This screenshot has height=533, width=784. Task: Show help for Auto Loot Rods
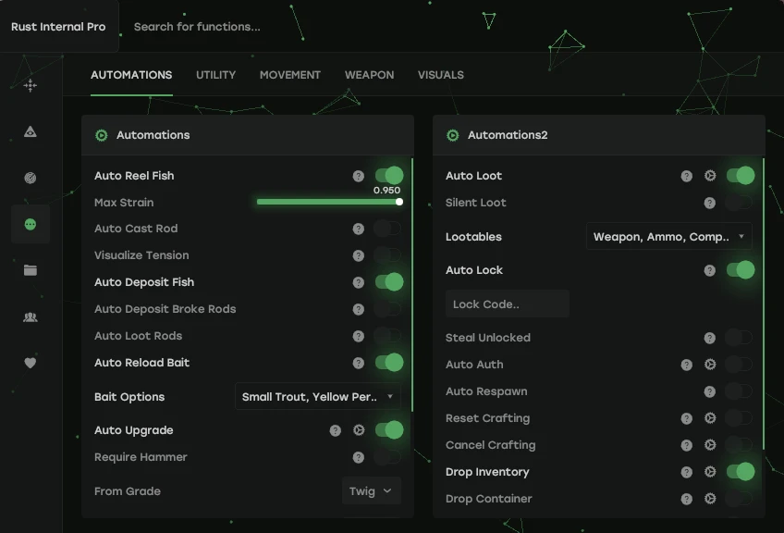(358, 336)
